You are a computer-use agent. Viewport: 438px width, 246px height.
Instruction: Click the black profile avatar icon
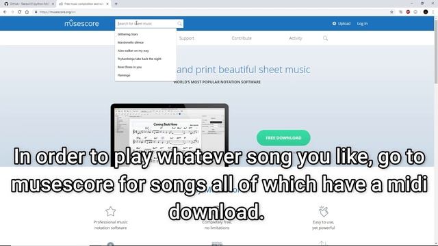tap(426, 12)
